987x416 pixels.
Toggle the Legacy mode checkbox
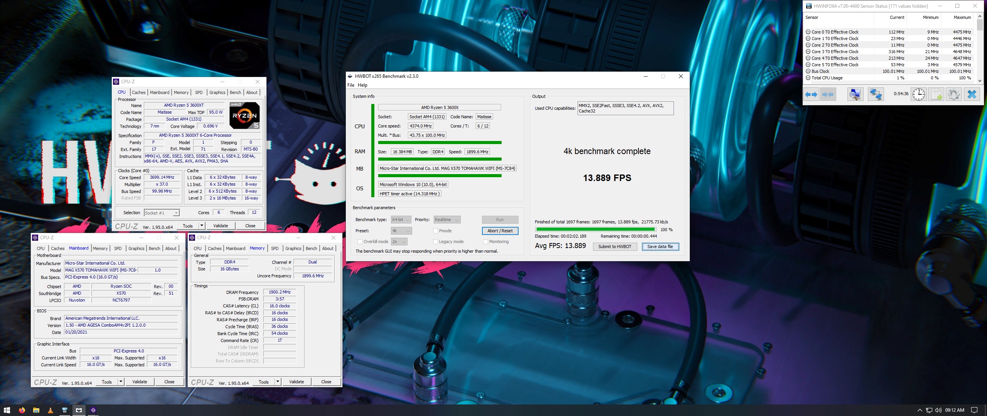(435, 242)
